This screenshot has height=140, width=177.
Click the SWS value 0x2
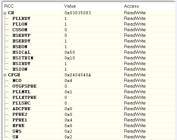click(68, 131)
